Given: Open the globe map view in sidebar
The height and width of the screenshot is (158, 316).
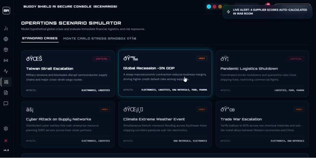Looking at the screenshot, I should [x=6, y=39].
